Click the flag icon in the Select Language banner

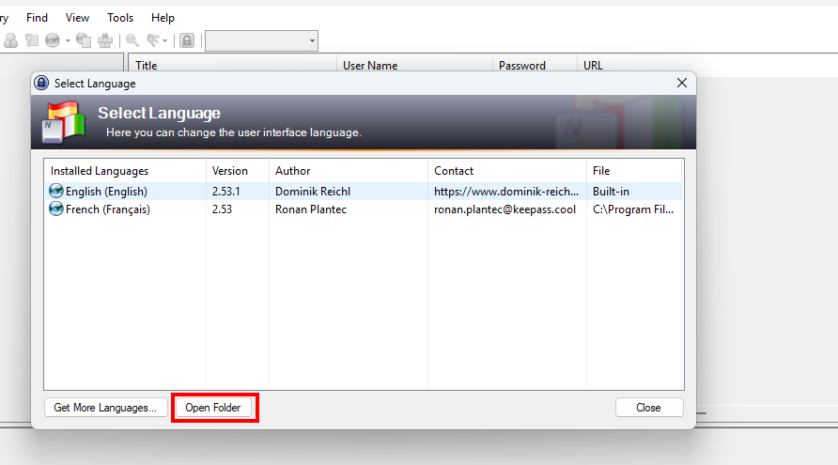point(64,123)
